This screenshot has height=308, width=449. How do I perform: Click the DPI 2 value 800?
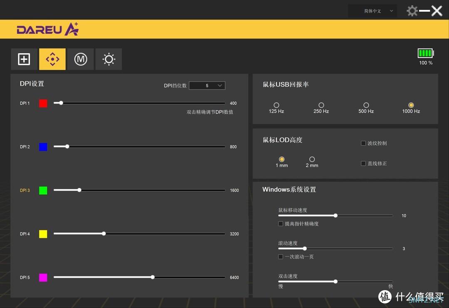(x=233, y=147)
